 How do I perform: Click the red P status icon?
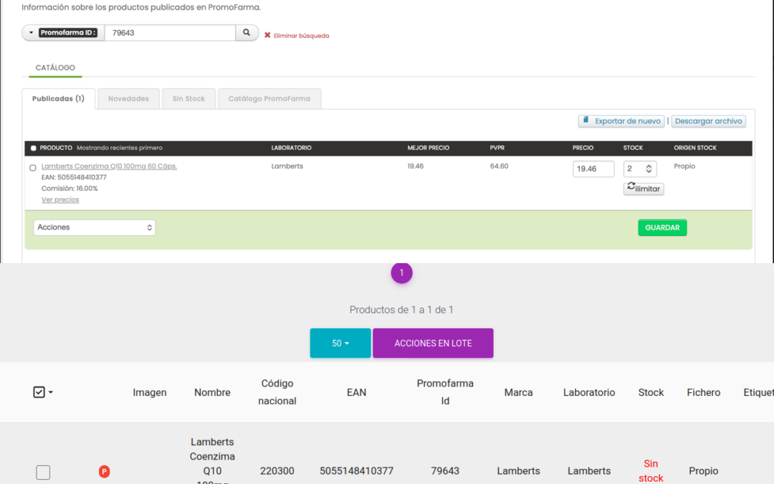point(104,471)
